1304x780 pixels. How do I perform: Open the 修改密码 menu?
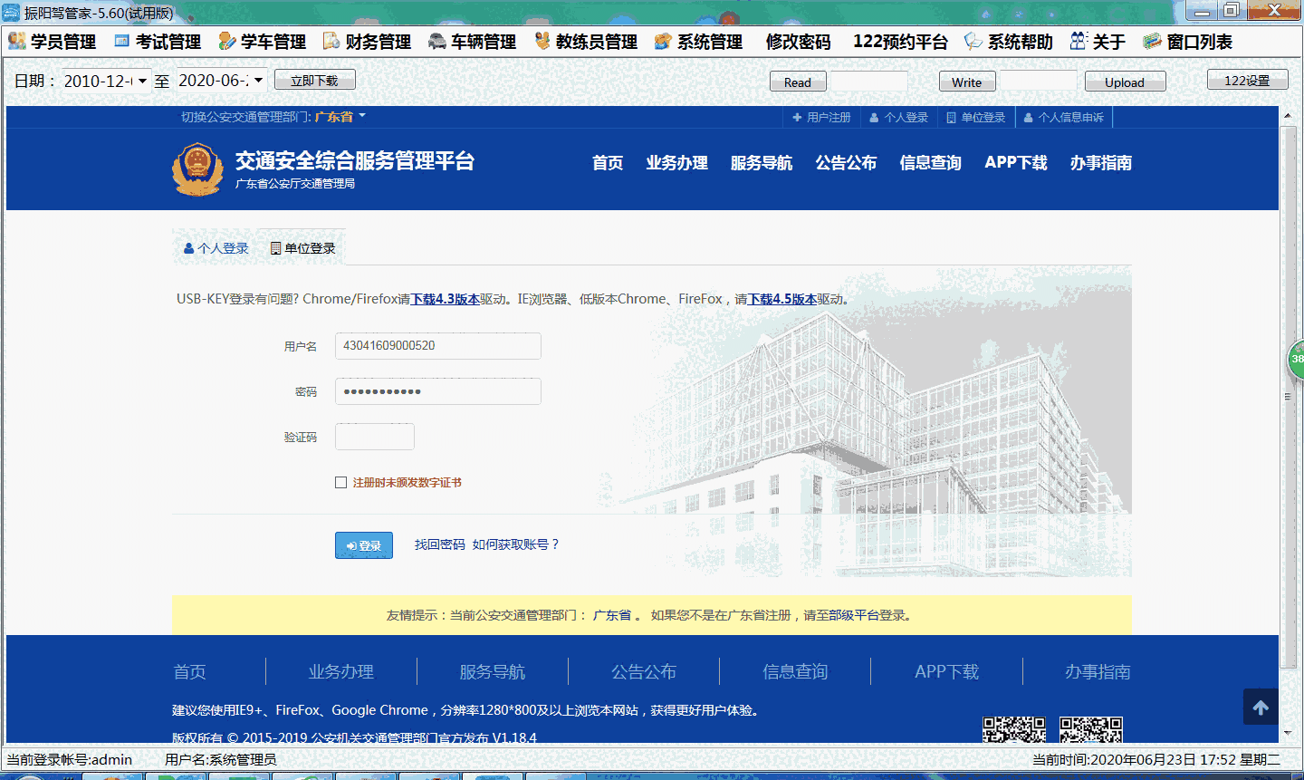click(798, 42)
